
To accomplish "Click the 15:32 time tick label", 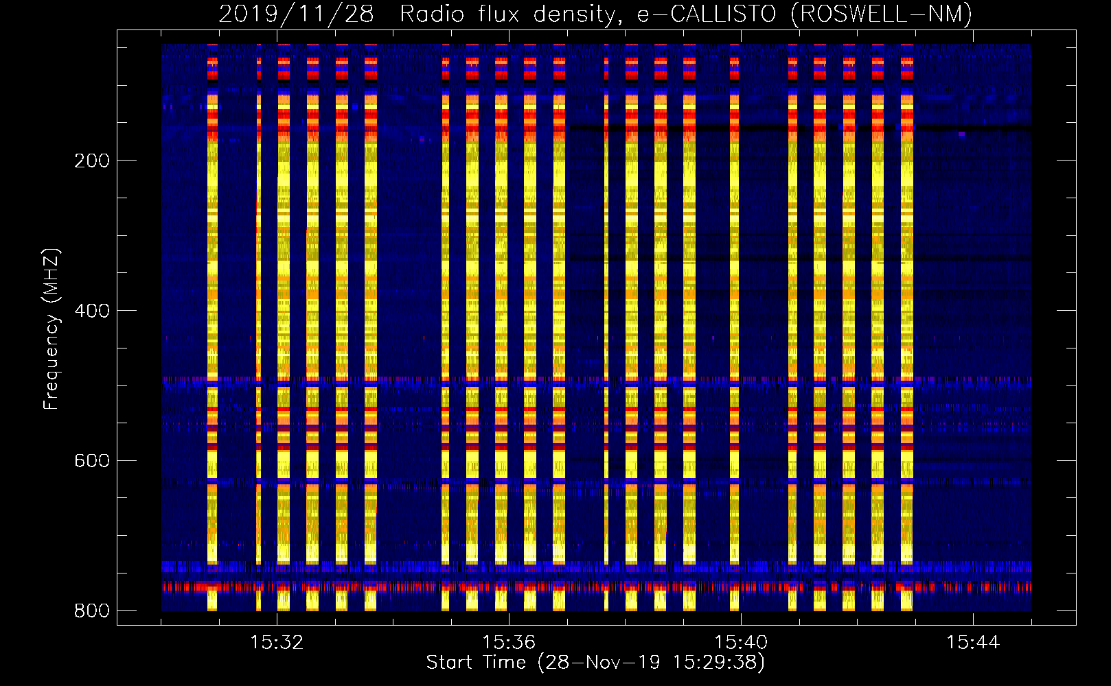I will pyautogui.click(x=277, y=643).
